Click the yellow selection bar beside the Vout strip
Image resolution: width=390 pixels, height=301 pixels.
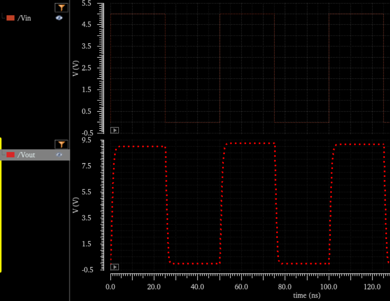[1, 205]
